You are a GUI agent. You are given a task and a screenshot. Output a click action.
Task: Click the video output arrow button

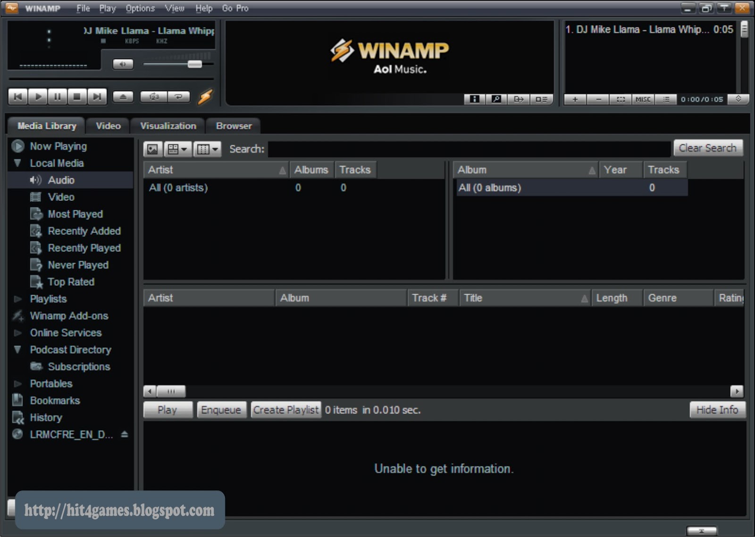coord(519,99)
